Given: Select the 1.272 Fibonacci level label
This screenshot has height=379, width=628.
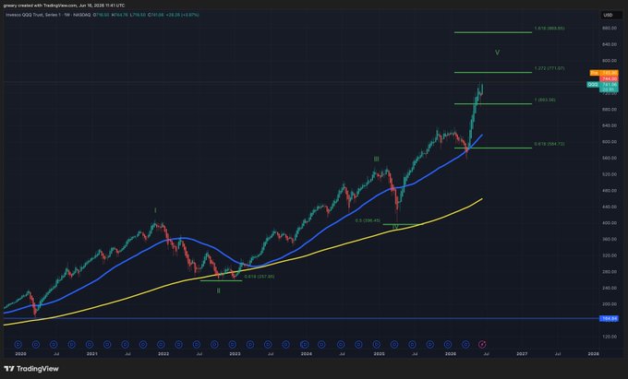Looking at the screenshot, I should coord(549,68).
